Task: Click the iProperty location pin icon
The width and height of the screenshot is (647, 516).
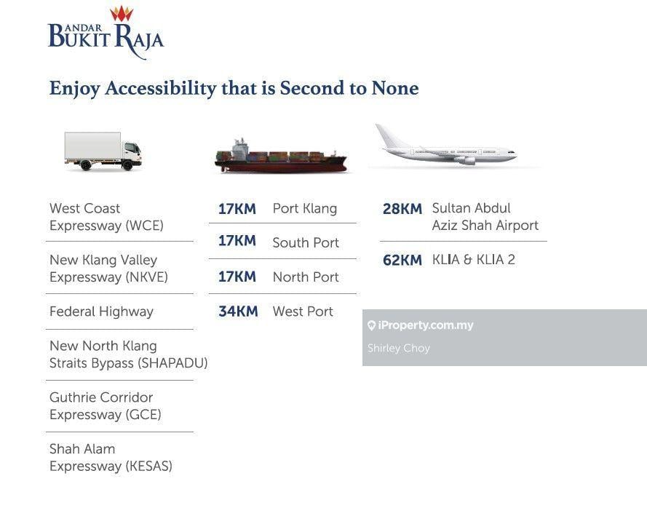Action: (371, 326)
